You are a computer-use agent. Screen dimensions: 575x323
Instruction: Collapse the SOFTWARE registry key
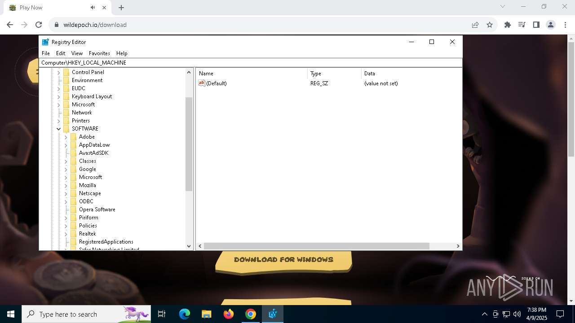coord(58,129)
